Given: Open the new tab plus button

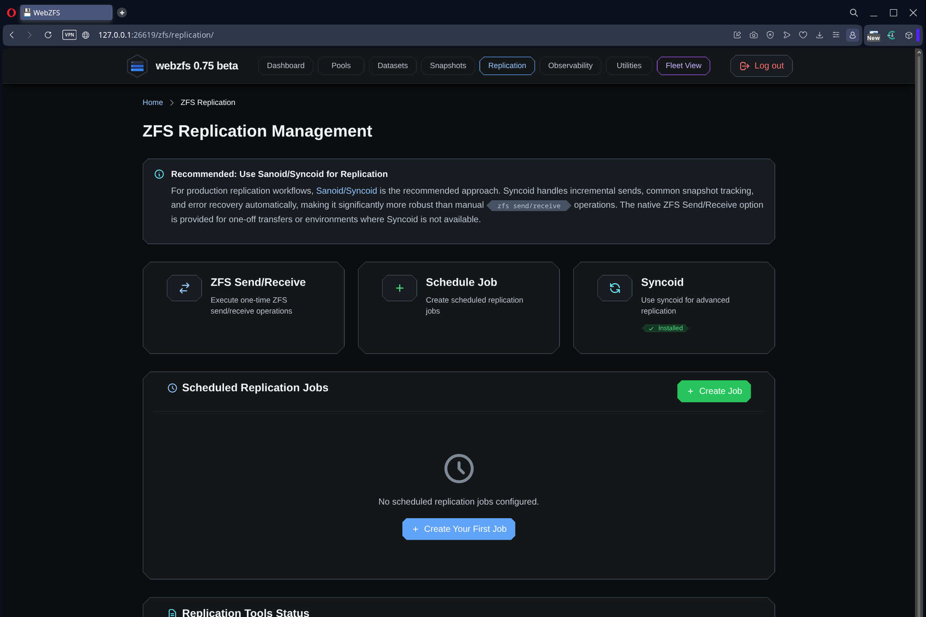Looking at the screenshot, I should [x=122, y=12].
